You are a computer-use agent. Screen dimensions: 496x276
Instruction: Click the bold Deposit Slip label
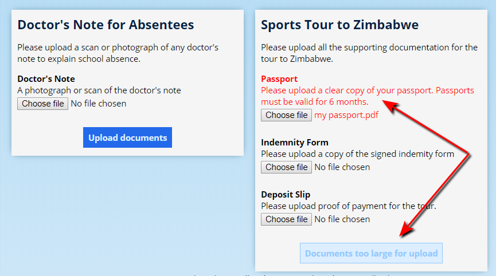tap(286, 195)
